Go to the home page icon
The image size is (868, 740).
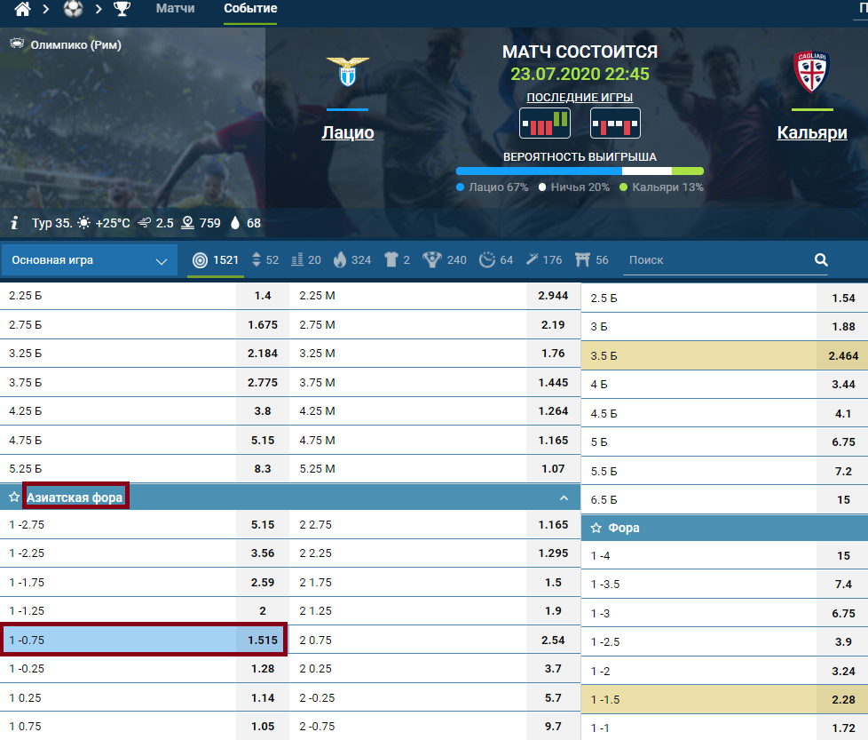(23, 10)
